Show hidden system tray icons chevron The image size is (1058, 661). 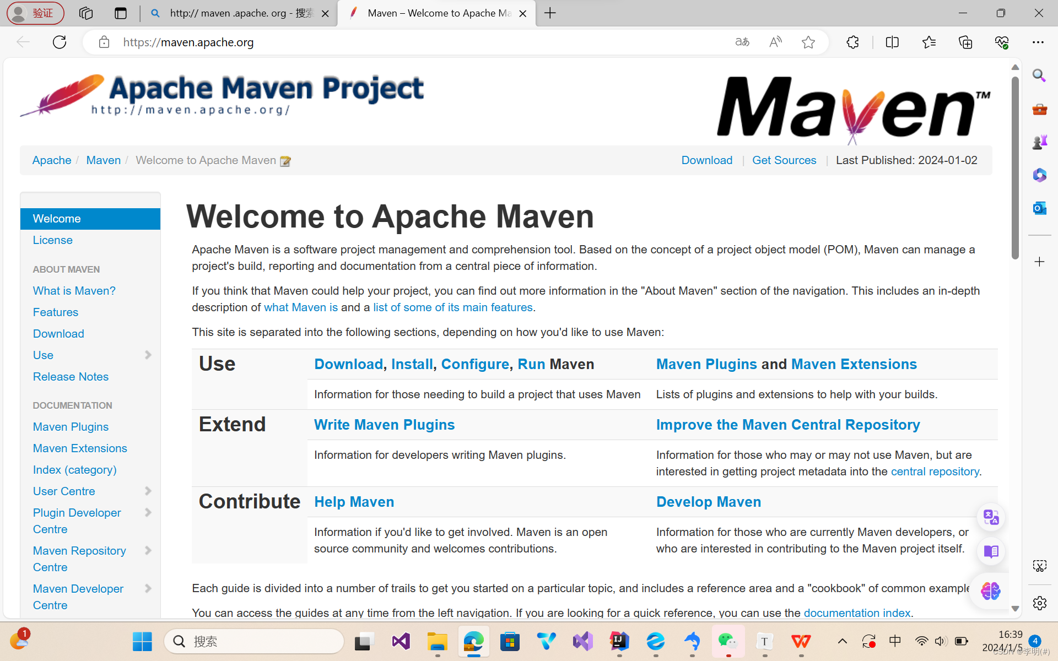coord(842,641)
